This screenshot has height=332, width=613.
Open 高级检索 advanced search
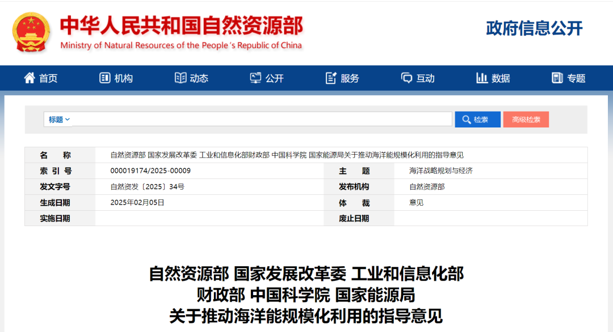pyautogui.click(x=526, y=119)
